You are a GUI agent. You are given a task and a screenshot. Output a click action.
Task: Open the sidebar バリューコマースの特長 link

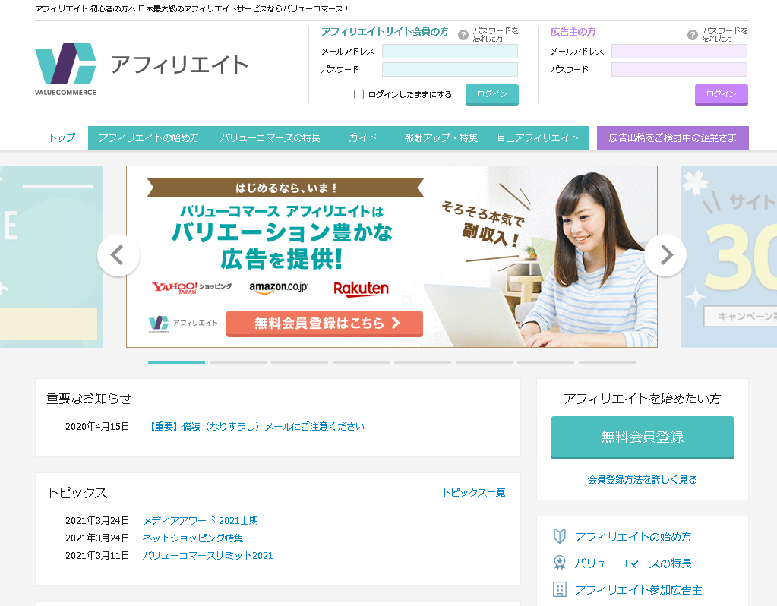pos(633,563)
